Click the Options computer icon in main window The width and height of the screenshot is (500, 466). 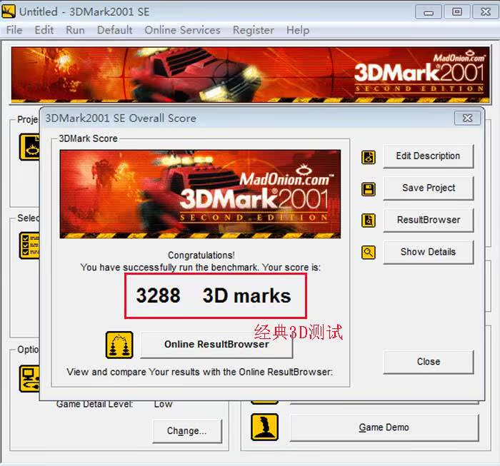point(30,378)
